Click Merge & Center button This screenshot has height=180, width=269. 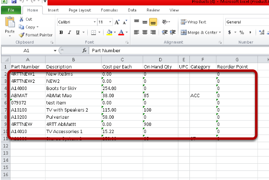199,33
